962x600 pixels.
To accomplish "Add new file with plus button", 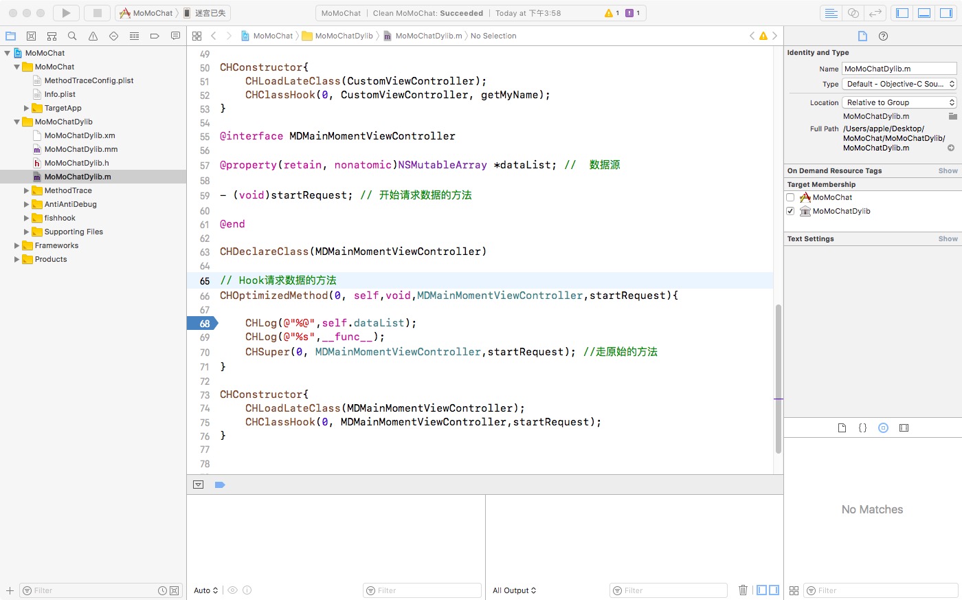I will 10,590.
